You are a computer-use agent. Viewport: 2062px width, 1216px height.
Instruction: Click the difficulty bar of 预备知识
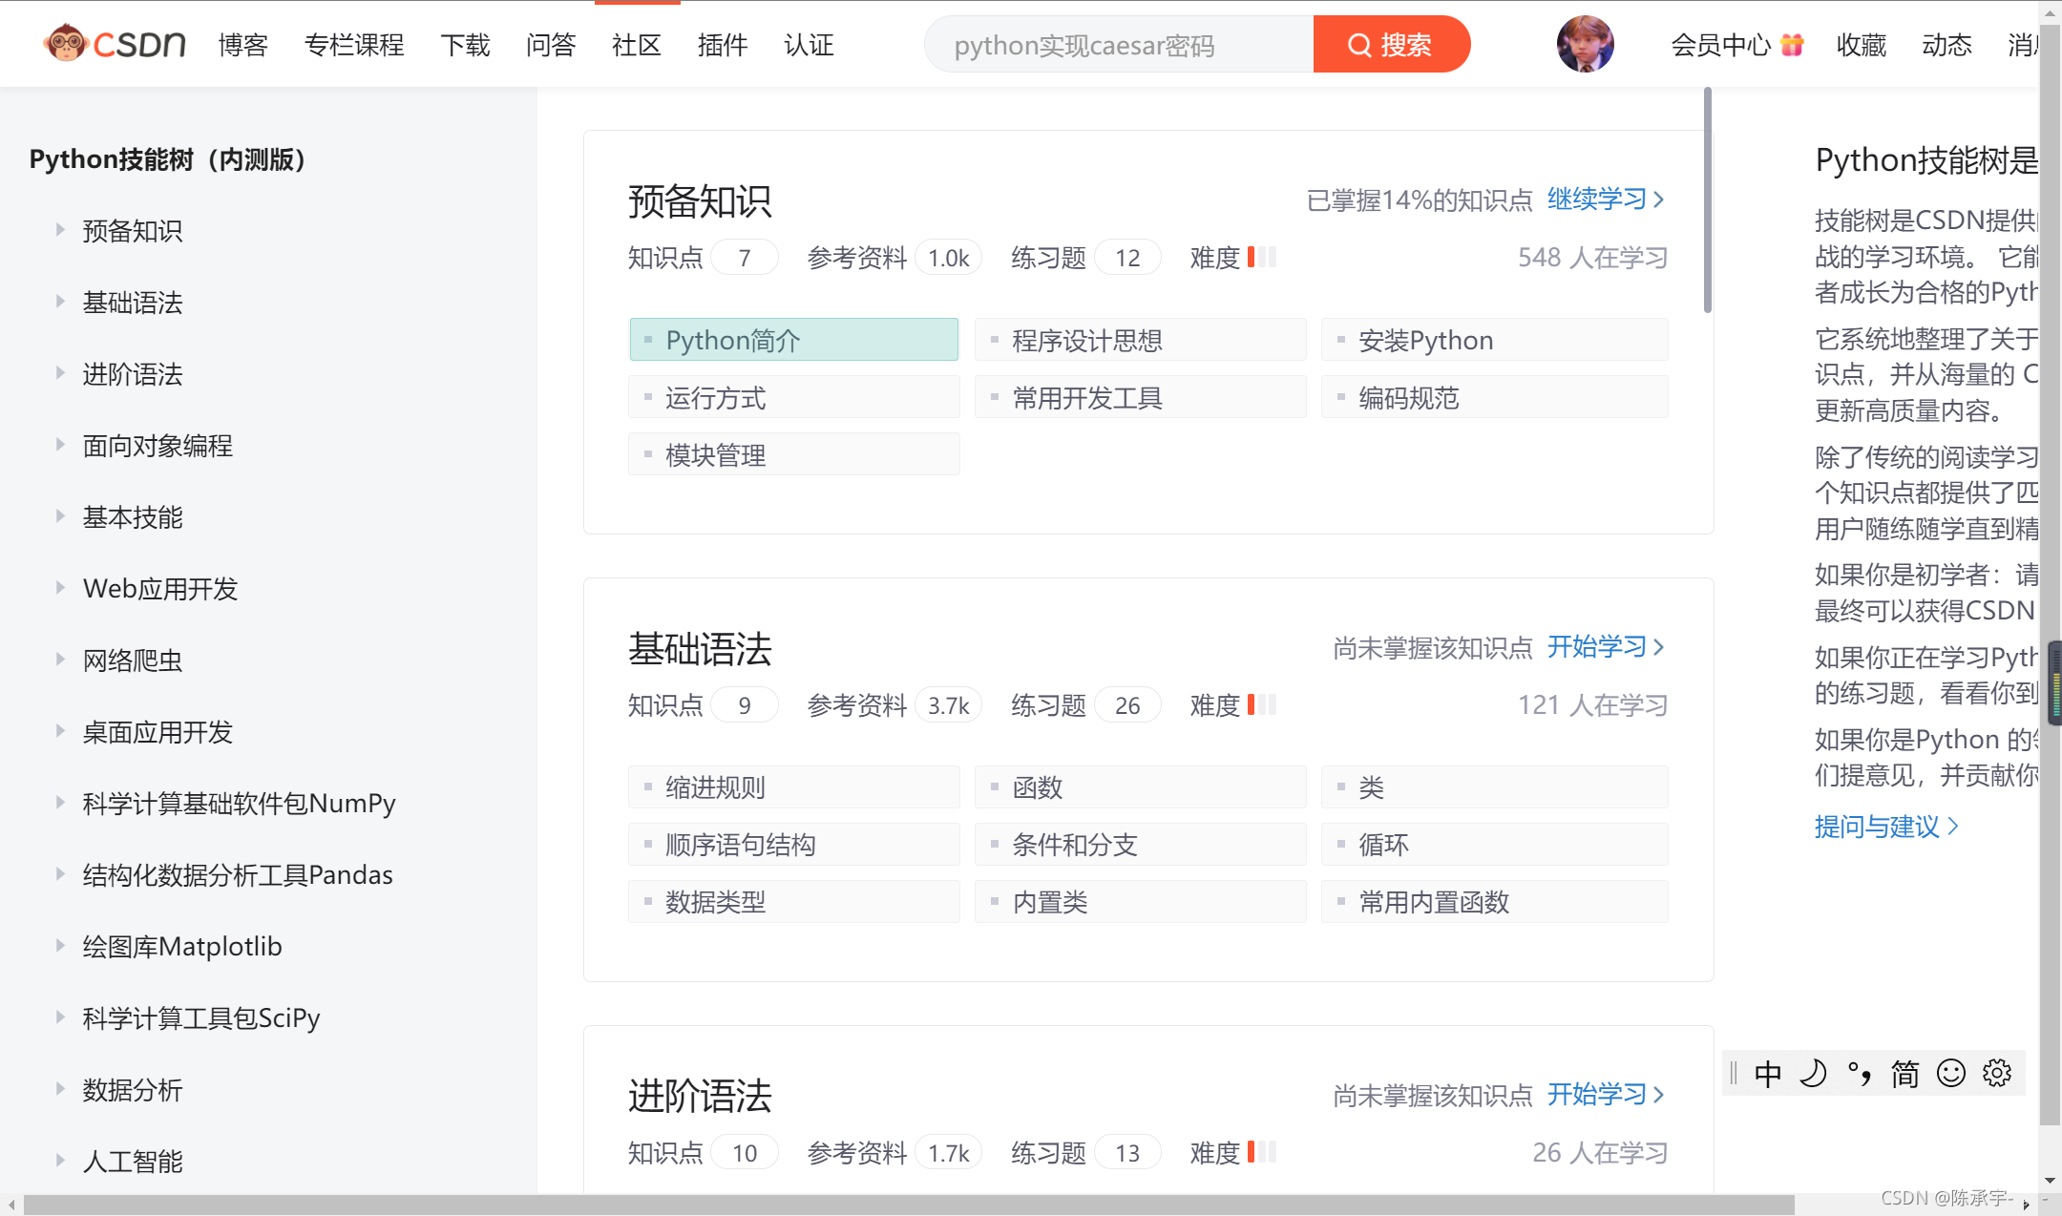[x=1261, y=257]
